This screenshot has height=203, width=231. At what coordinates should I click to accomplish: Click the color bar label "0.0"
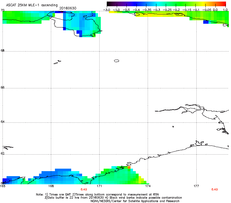tap(215, 10)
